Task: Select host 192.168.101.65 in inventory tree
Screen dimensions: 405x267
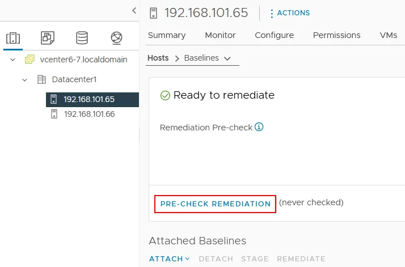Action: pos(89,99)
